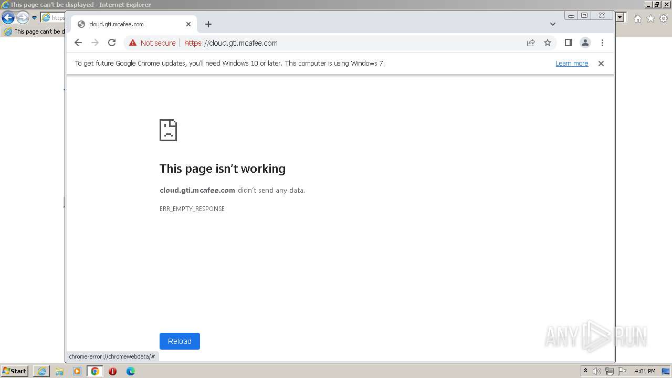Open Internet Explorer from the taskbar

(41, 371)
